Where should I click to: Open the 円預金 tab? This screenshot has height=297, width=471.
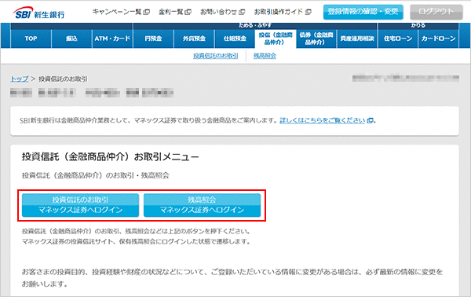point(153,38)
